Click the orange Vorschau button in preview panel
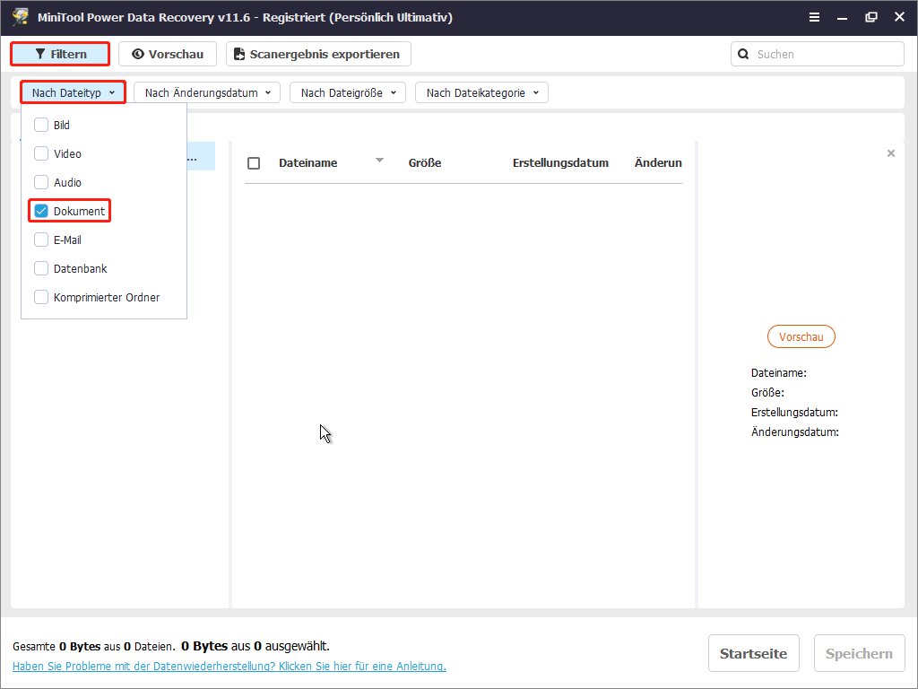 [801, 337]
